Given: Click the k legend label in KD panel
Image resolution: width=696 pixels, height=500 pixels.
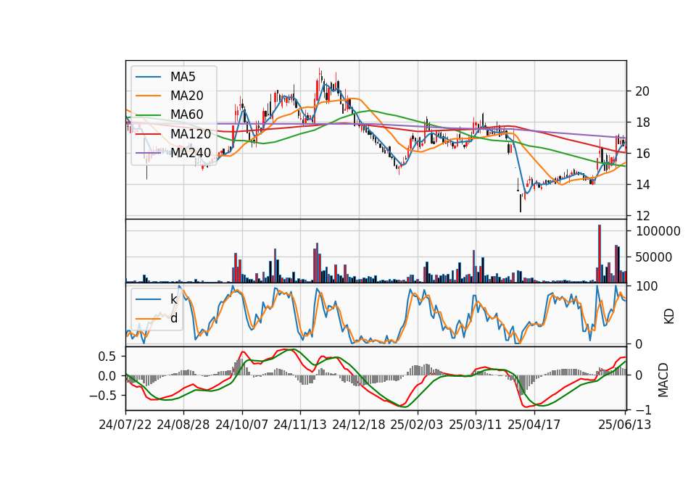Looking at the screenshot, I should click(x=173, y=299).
